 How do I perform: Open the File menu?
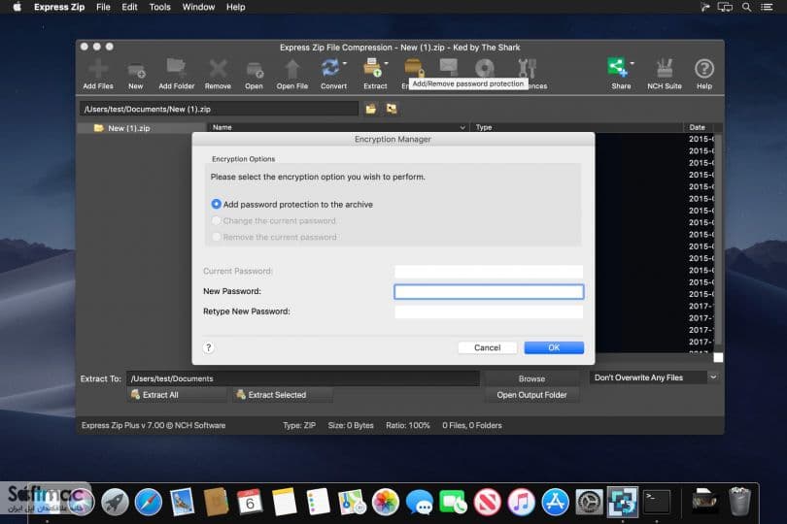(103, 7)
